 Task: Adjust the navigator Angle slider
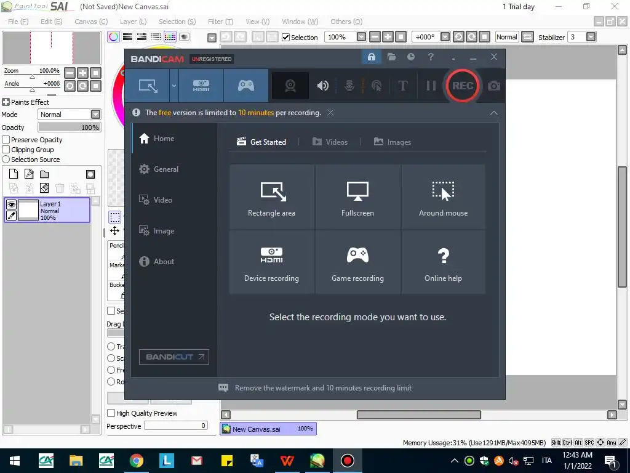(x=32, y=89)
